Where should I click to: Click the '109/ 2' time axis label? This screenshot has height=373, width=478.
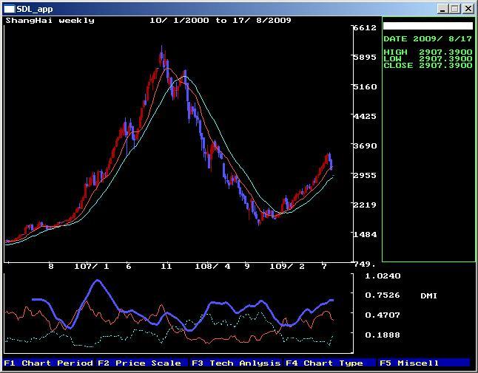coord(287,267)
